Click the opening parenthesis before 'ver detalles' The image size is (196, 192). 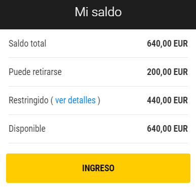[x=52, y=100]
